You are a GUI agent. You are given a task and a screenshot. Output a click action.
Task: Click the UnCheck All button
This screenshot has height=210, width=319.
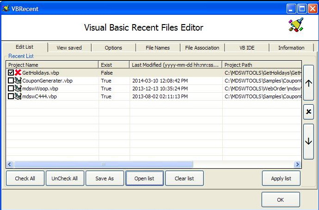[x=65, y=178]
